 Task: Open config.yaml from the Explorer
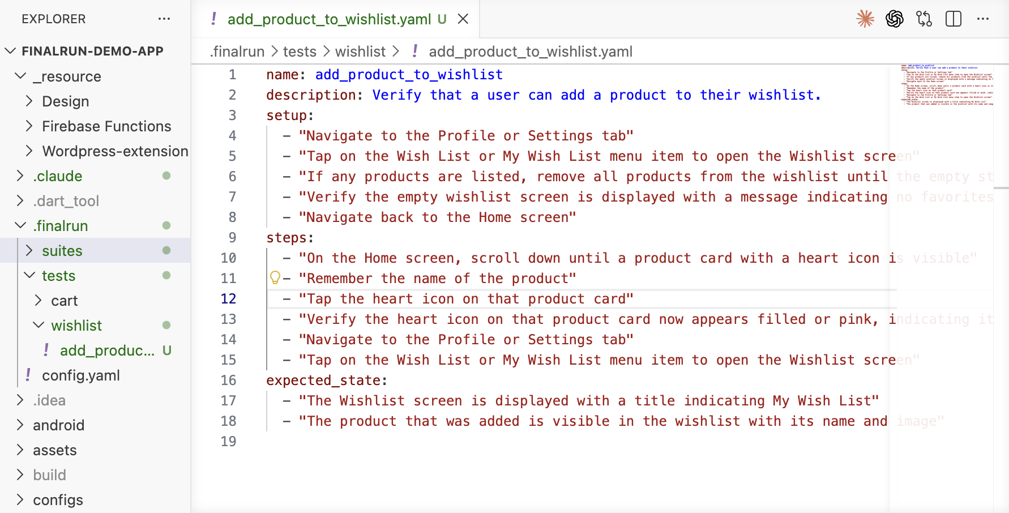(x=81, y=375)
